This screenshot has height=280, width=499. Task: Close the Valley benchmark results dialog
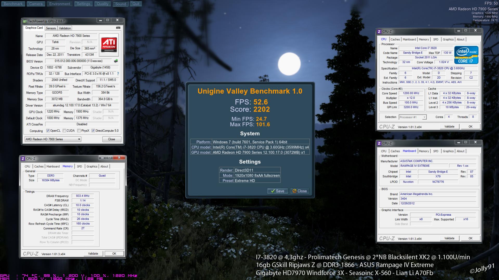[x=300, y=191]
